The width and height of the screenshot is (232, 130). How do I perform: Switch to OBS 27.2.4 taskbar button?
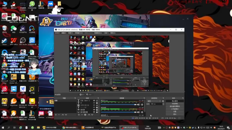(x=129, y=127)
